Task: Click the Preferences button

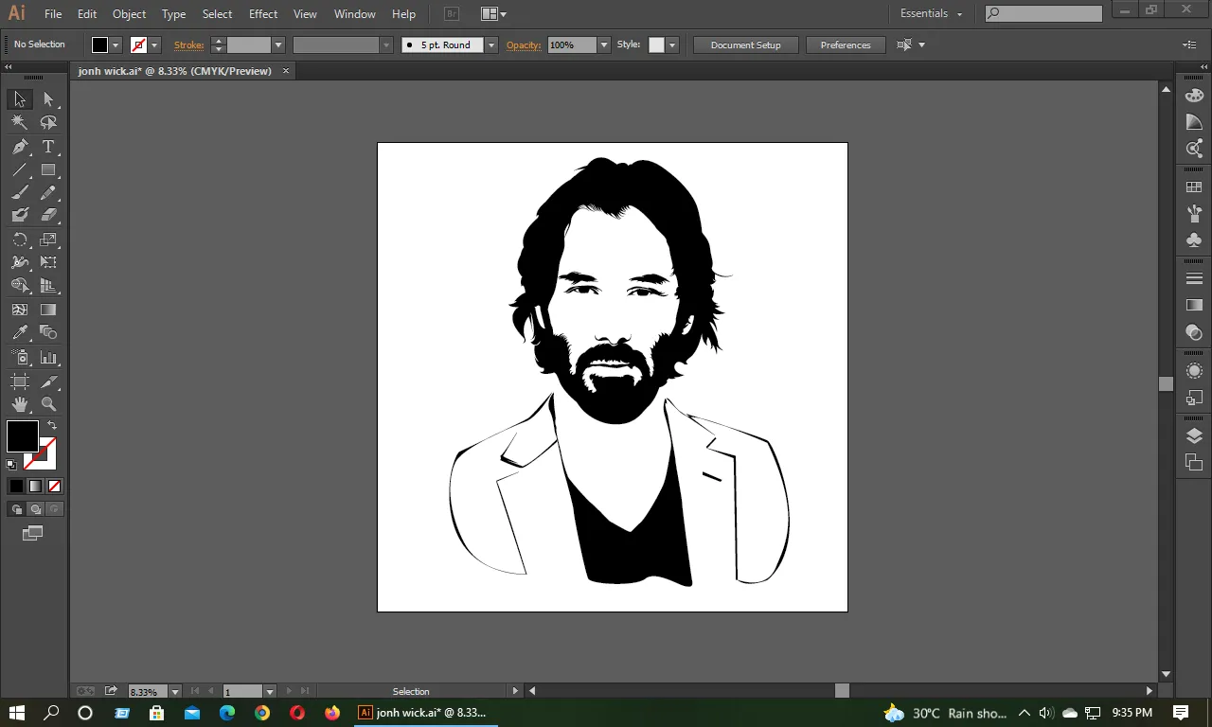Action: click(846, 44)
